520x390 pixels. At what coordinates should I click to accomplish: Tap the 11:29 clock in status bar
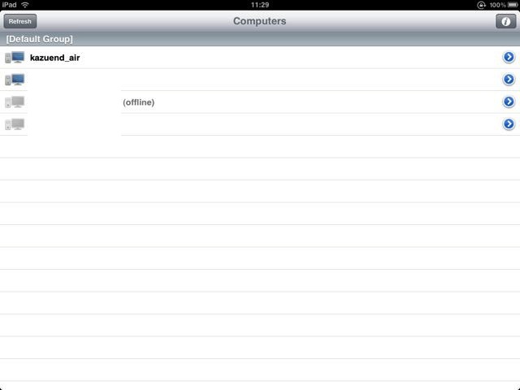[x=260, y=5]
